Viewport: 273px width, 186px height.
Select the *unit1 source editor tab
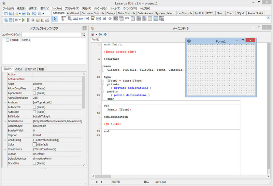(x=96, y=40)
